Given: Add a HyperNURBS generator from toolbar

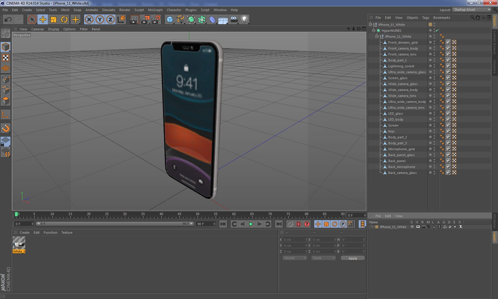Looking at the screenshot, I should point(191,19).
